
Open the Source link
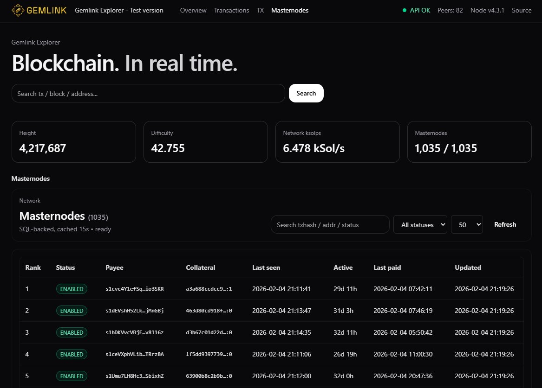click(x=521, y=10)
